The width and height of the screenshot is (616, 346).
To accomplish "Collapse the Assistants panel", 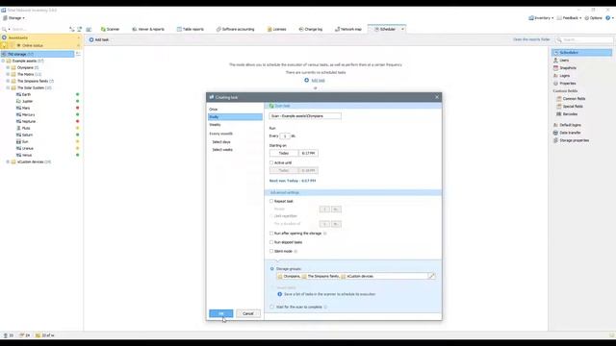I will point(78,37).
